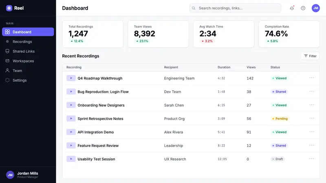Open Settings in the sidebar

pyautogui.click(x=28, y=80)
